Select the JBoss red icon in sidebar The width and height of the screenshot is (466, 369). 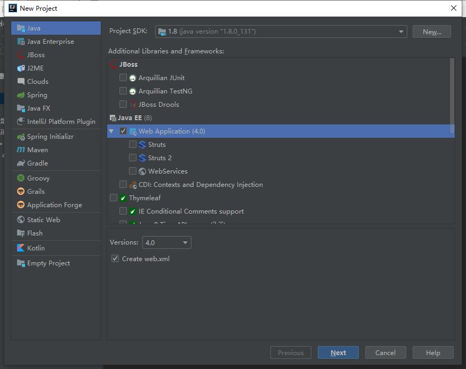21,55
